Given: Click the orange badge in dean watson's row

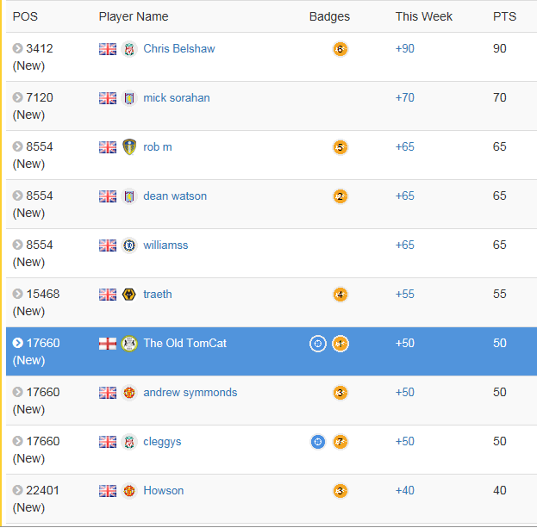Looking at the screenshot, I should click(340, 196).
